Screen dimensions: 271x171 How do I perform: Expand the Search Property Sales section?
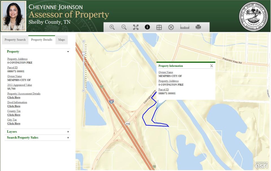coord(38,138)
